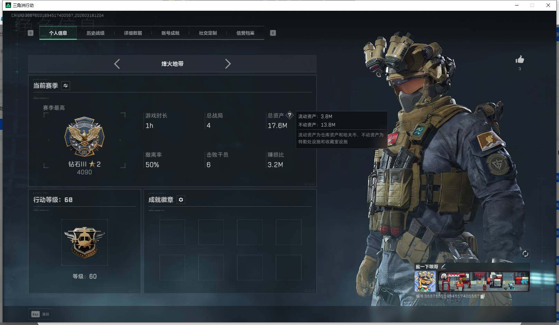Image resolution: width=559 pixels, height=325 pixels.
Task: Copy the player ID with the copy icon
Action: click(483, 297)
